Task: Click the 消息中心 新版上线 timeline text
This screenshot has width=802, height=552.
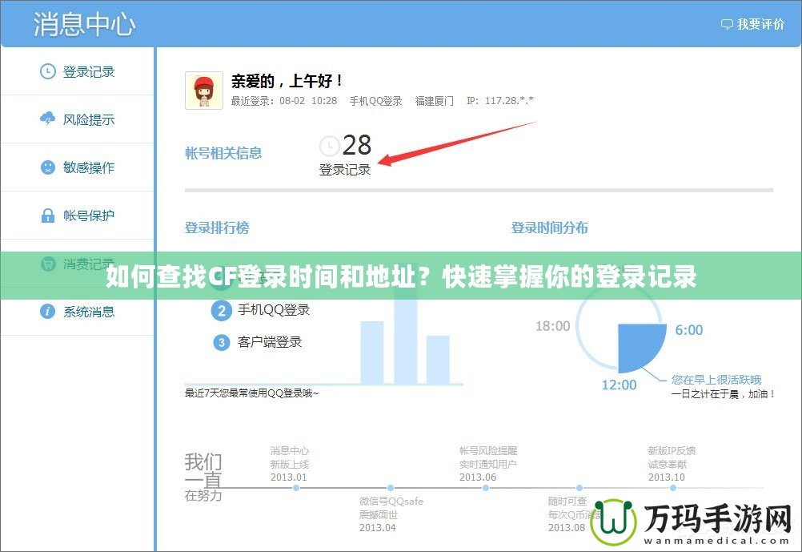Action: pos(290,457)
